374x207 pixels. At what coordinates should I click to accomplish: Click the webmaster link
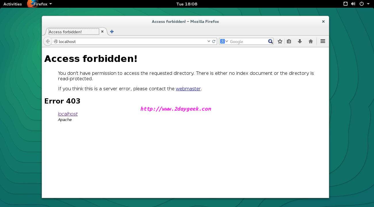(188, 89)
